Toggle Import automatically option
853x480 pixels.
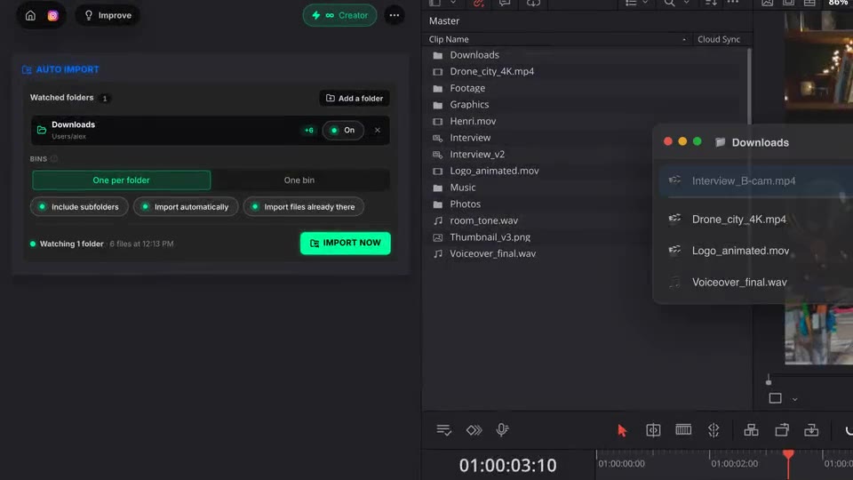point(186,207)
